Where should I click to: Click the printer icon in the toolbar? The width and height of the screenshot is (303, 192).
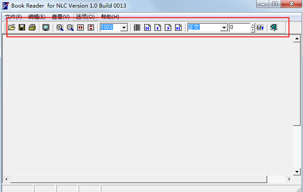tap(32, 27)
